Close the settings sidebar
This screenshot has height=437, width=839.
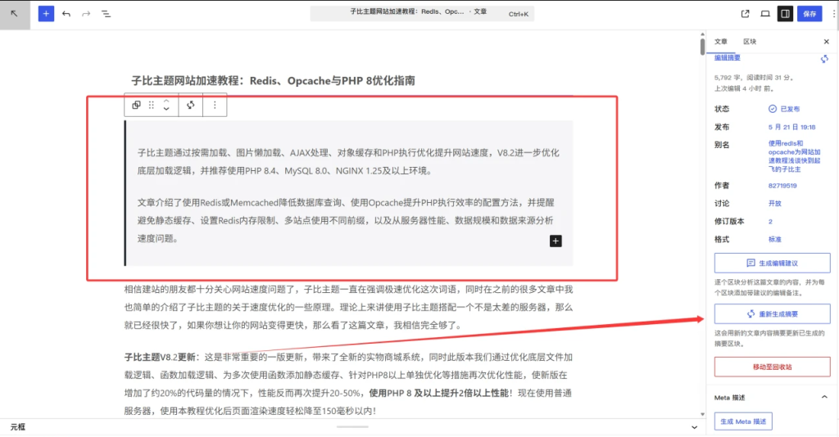tap(826, 42)
